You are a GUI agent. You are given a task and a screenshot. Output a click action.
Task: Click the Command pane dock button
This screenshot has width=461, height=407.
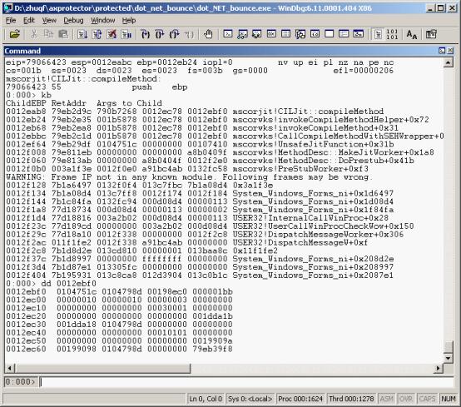[x=442, y=51]
